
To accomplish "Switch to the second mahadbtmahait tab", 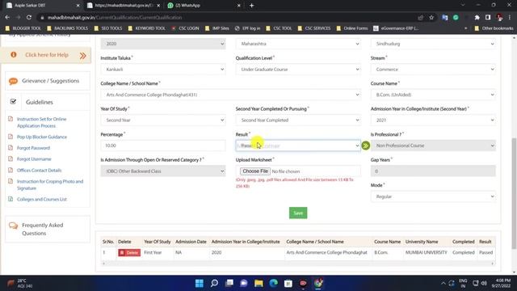I will pyautogui.click(x=124, y=6).
